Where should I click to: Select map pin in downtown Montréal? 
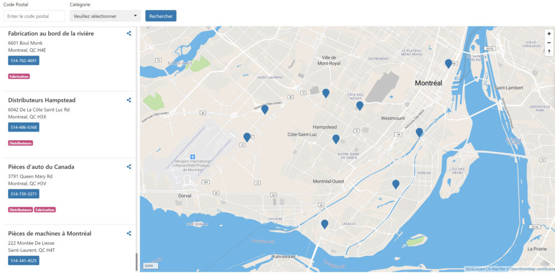[x=448, y=63]
